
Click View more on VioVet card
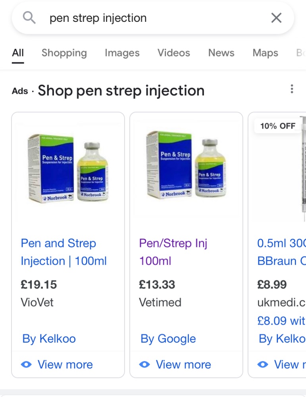coord(65,364)
